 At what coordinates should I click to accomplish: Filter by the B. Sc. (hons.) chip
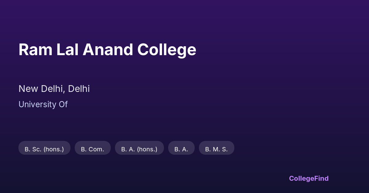coord(44,149)
